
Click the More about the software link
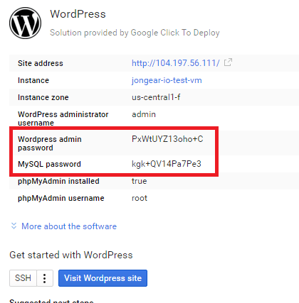pos(69,226)
